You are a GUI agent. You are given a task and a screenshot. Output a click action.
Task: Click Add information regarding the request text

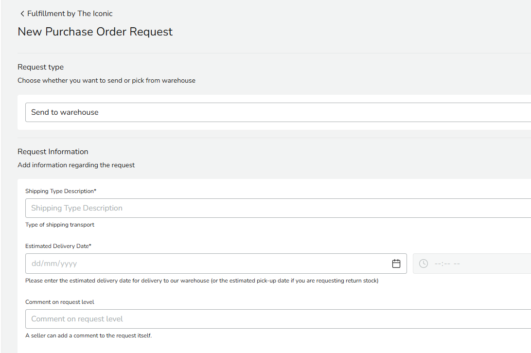(x=76, y=165)
